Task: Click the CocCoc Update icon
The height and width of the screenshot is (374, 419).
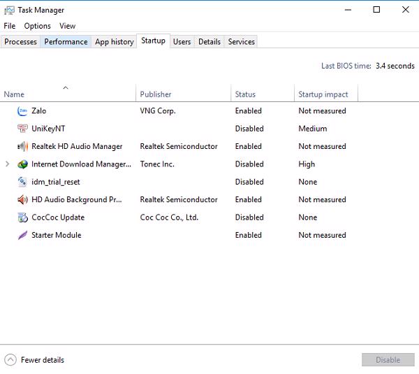Action: pyautogui.click(x=22, y=217)
